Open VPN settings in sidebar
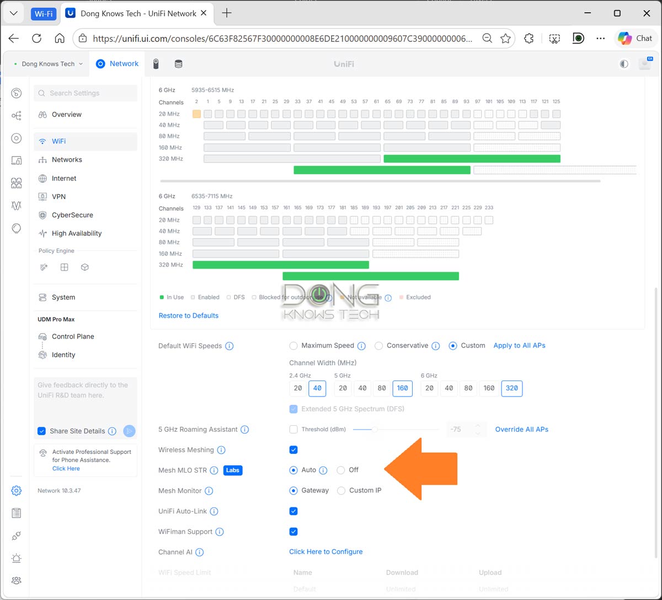The width and height of the screenshot is (662, 600). [86, 197]
